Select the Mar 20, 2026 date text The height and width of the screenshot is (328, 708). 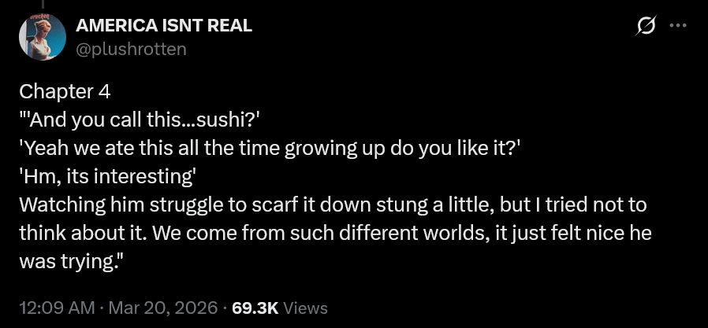pyautogui.click(x=163, y=308)
